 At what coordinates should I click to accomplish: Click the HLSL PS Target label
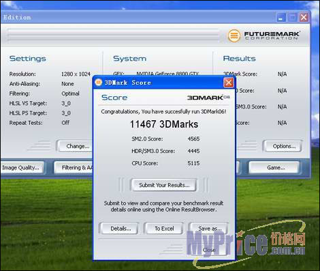pos(28,113)
